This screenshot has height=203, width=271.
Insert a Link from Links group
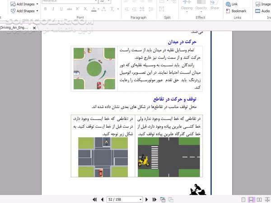pyautogui.click(x=232, y=4)
